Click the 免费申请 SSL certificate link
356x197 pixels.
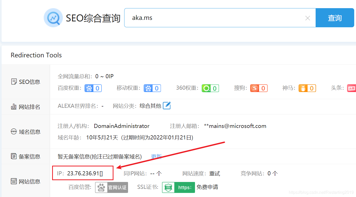click(207, 187)
